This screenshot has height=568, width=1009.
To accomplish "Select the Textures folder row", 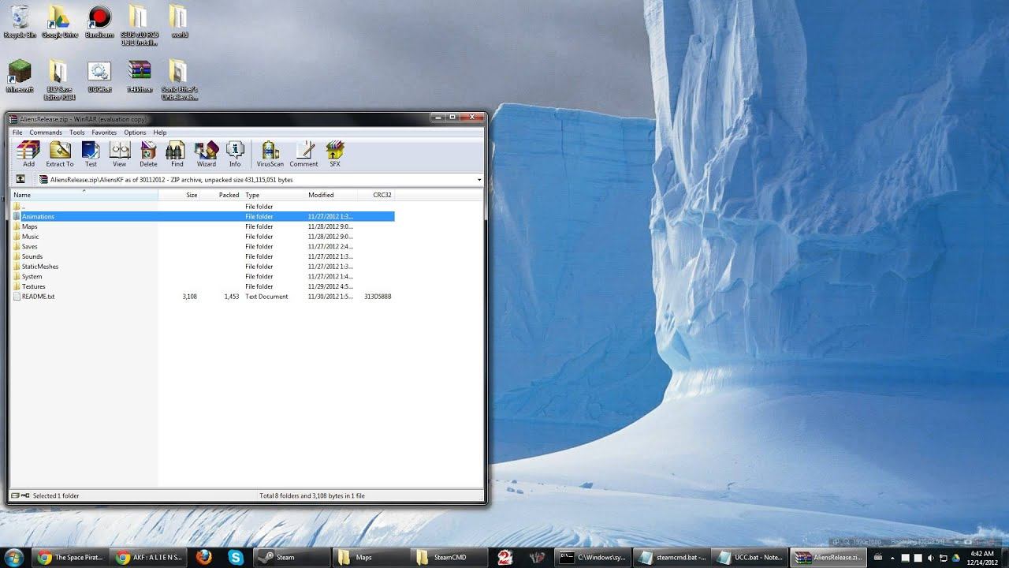I will (x=203, y=286).
